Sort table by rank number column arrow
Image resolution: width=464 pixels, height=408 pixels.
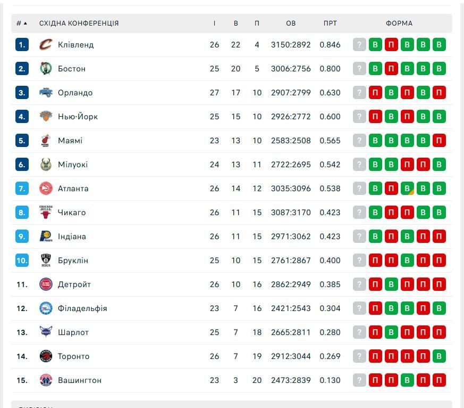(25, 23)
